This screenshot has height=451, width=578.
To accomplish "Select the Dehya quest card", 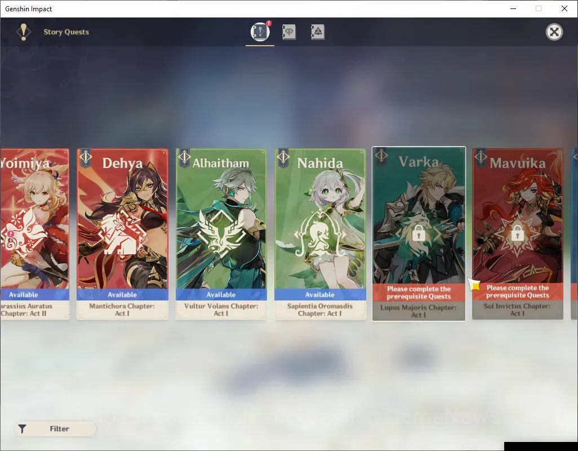I will [122, 234].
